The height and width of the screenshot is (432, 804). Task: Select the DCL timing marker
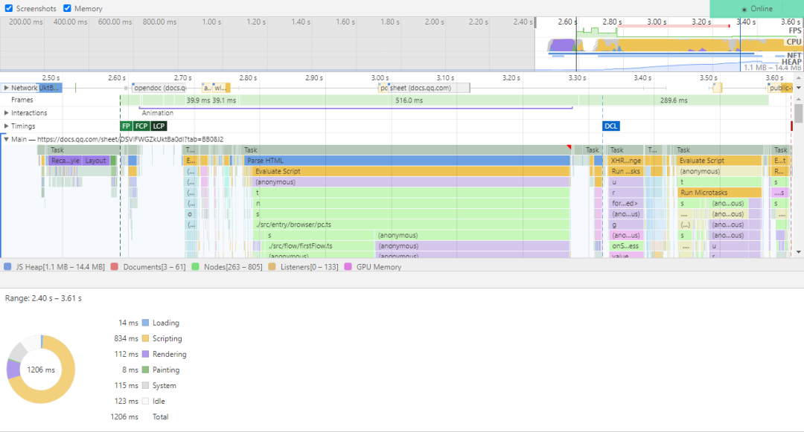tap(610, 126)
